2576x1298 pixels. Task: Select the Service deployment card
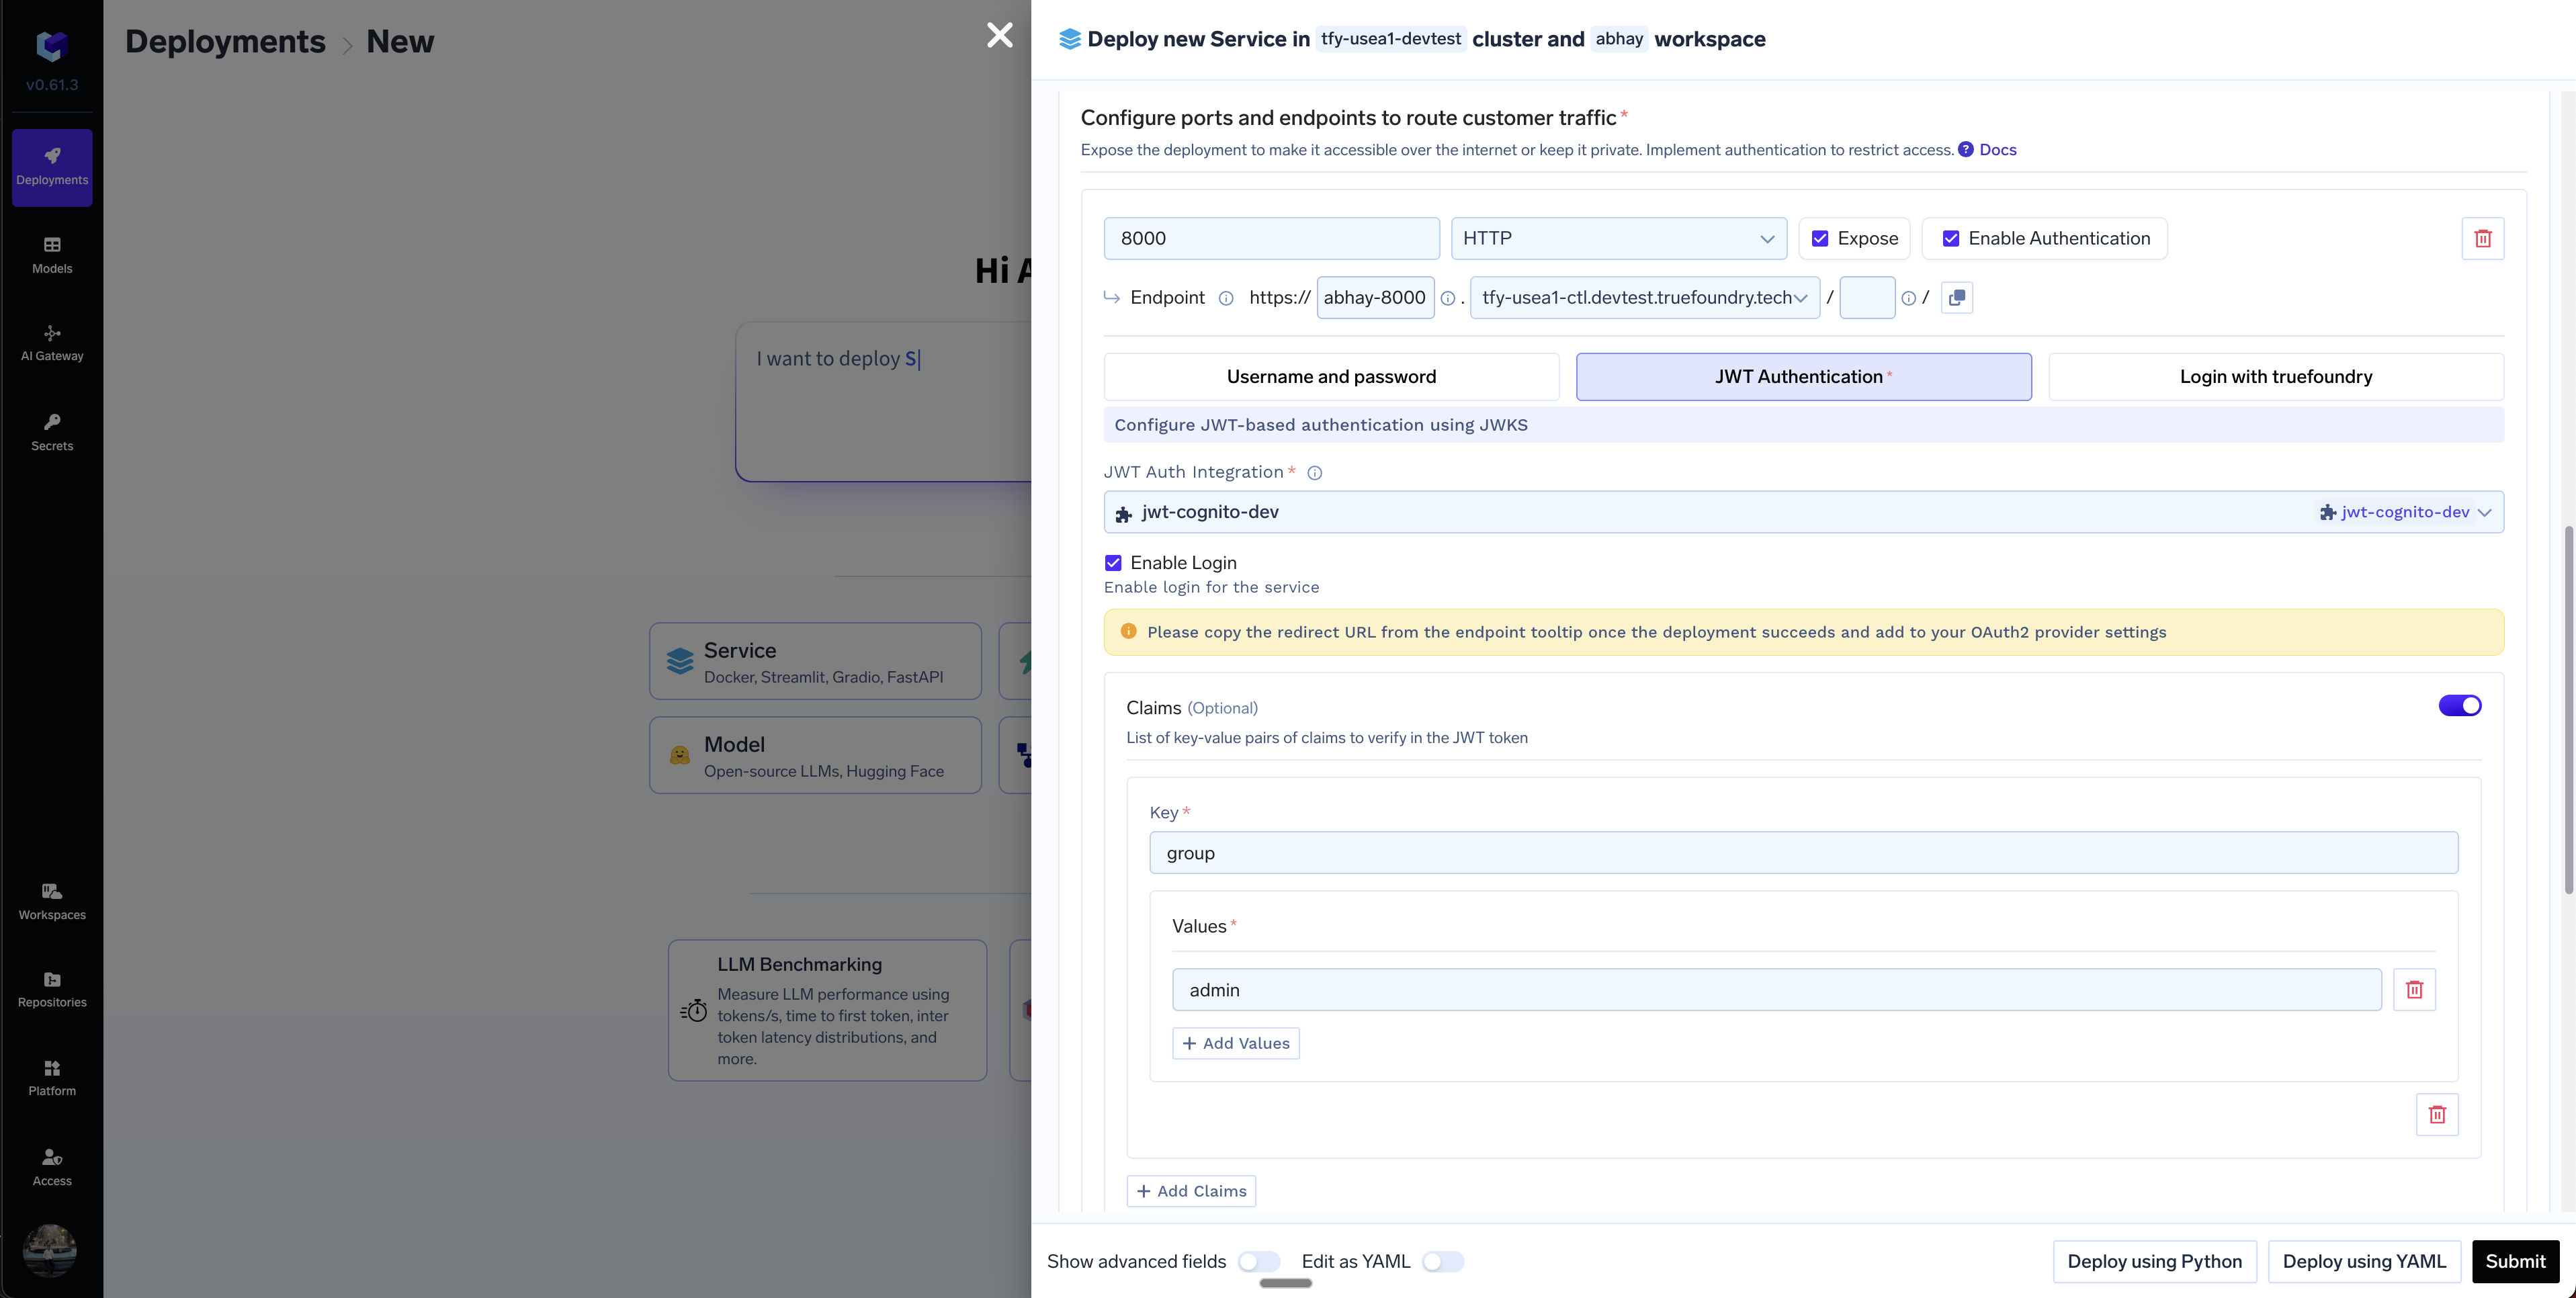[x=815, y=661]
